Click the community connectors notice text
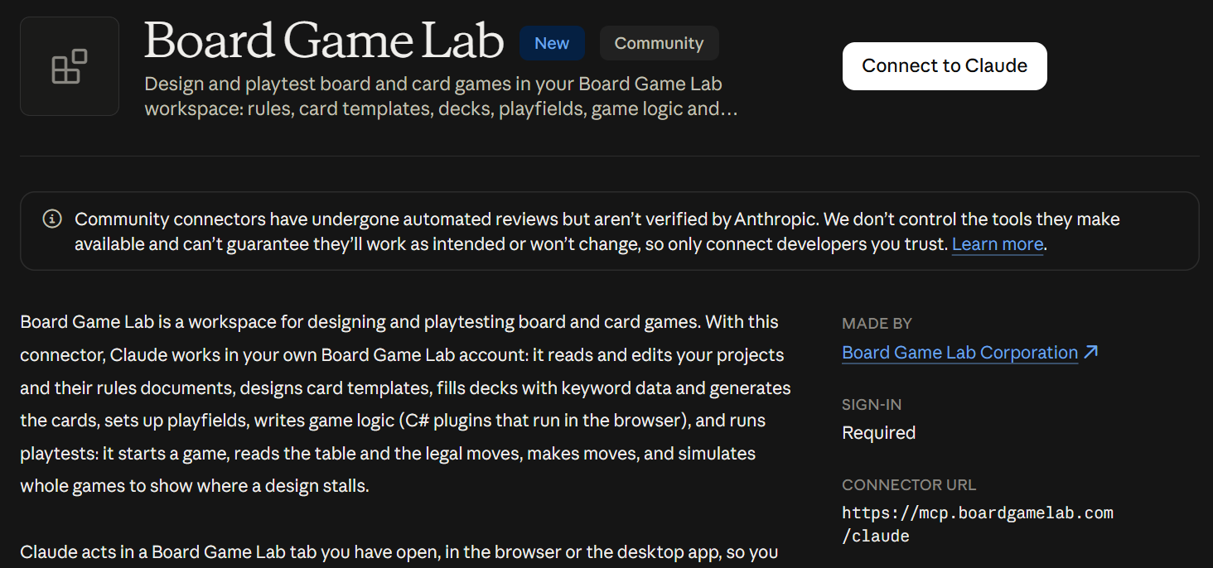 (597, 232)
